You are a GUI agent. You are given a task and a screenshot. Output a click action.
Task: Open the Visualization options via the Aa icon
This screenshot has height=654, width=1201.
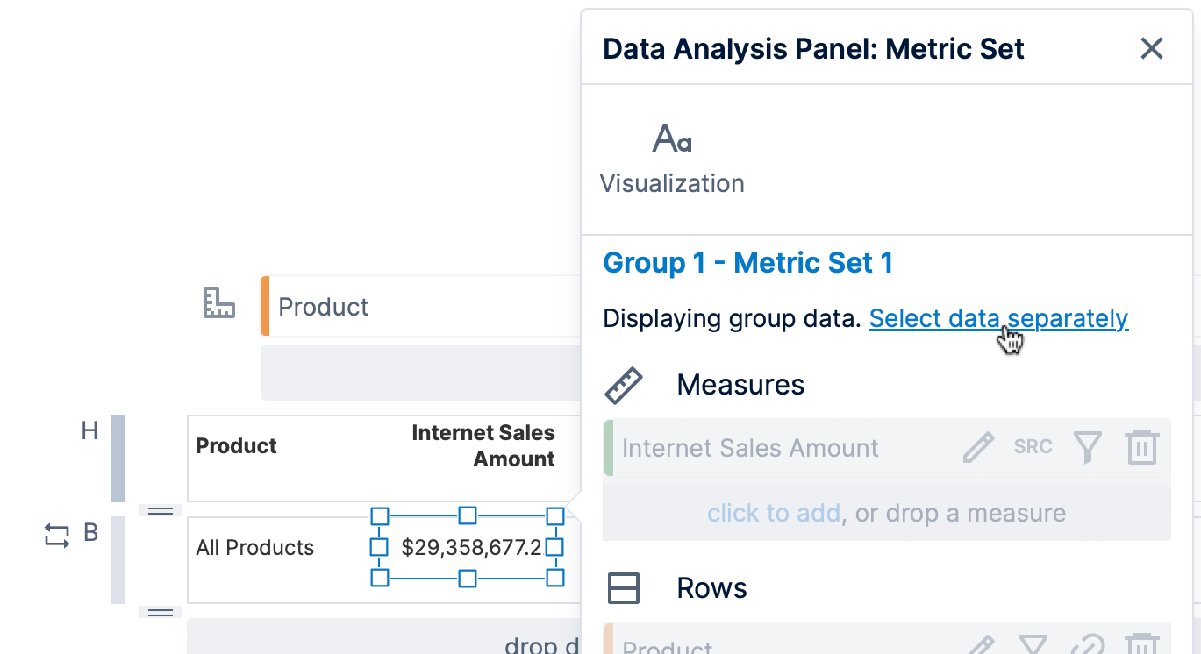click(x=672, y=138)
